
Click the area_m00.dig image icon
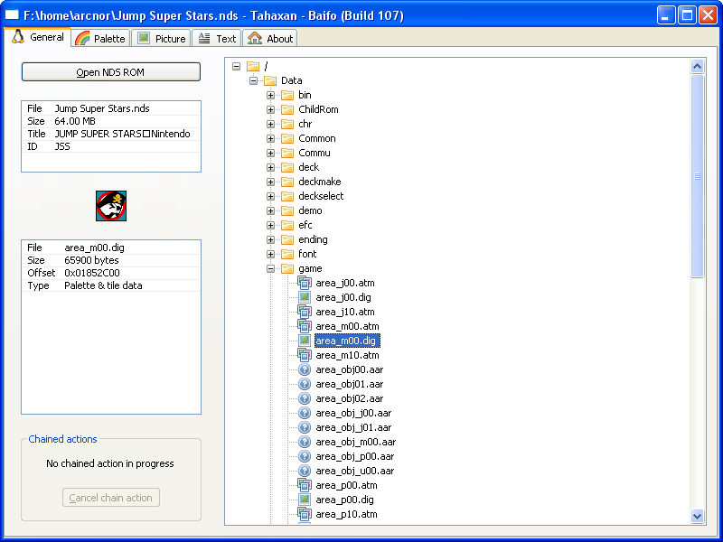(305, 341)
